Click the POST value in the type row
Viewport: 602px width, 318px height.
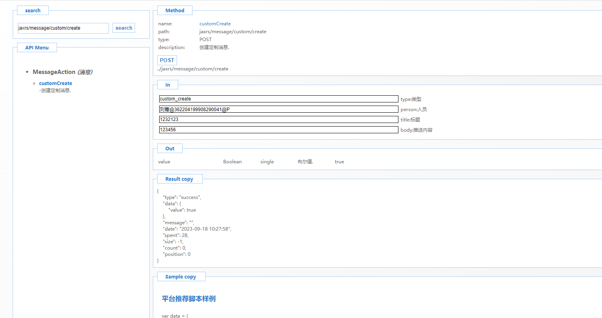[206, 40]
